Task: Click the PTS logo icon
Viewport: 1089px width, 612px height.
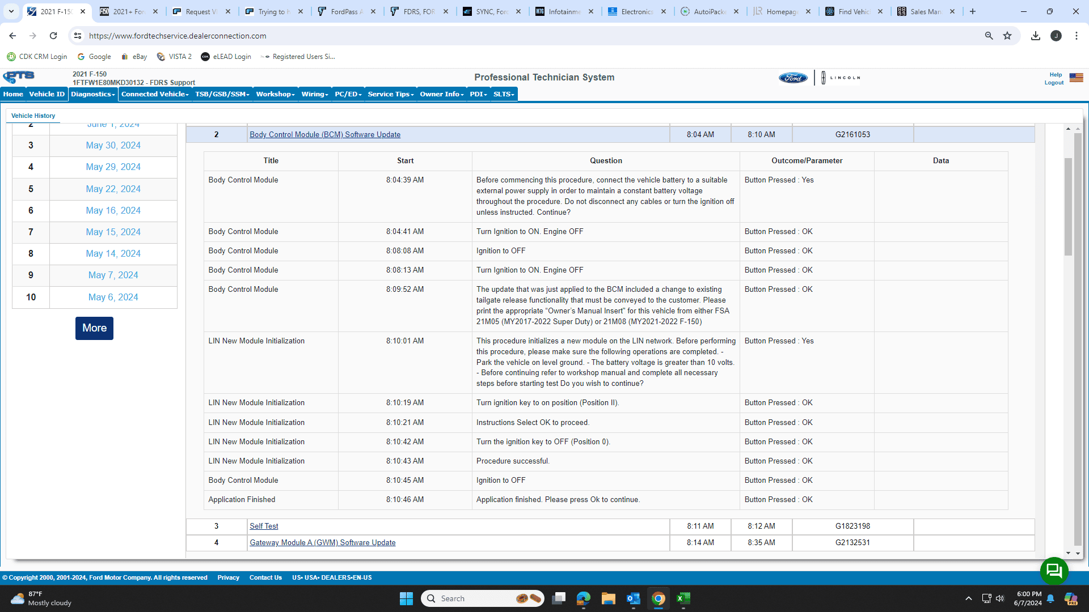Action: [19, 77]
